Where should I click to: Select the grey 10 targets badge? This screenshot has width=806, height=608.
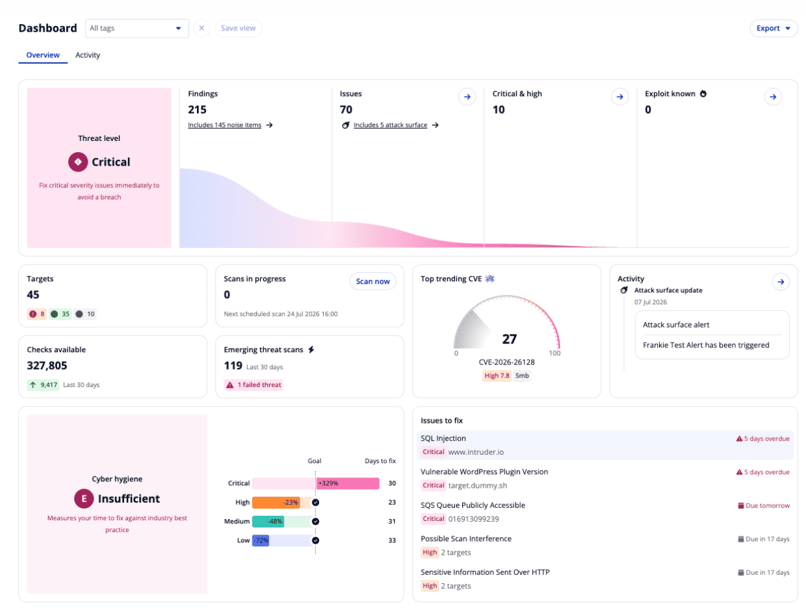[x=85, y=314]
